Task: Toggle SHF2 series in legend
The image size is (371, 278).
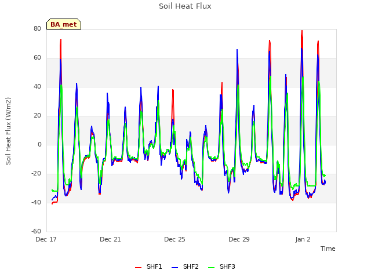Action: click(x=185, y=266)
